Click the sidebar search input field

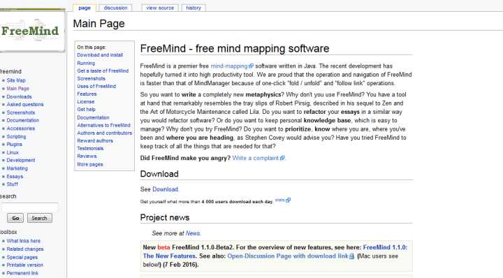[x=29, y=207]
